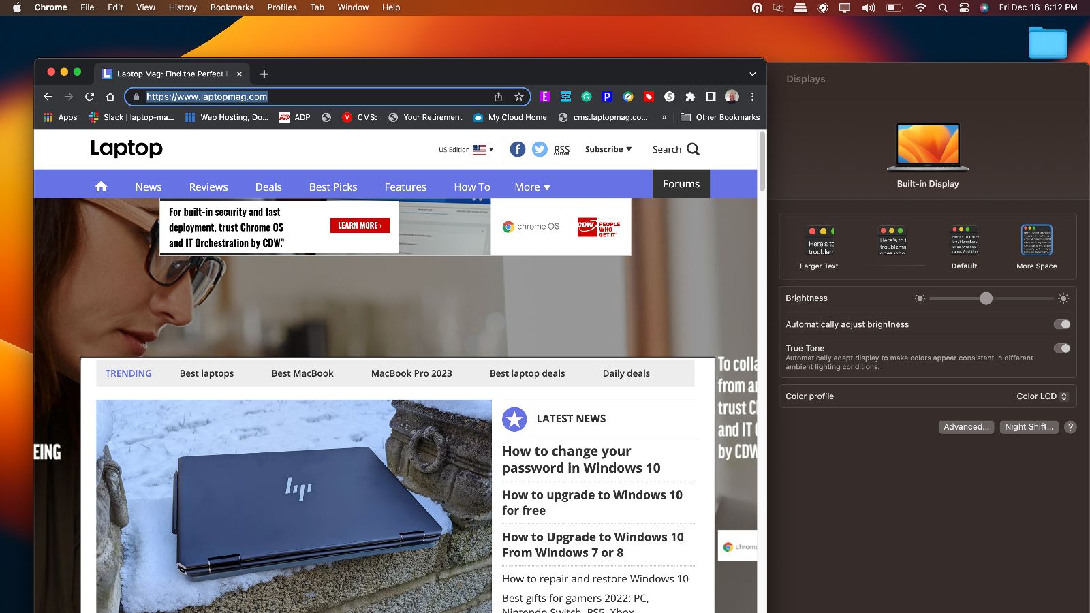
Task: Click the red tag extension icon
Action: click(x=648, y=97)
